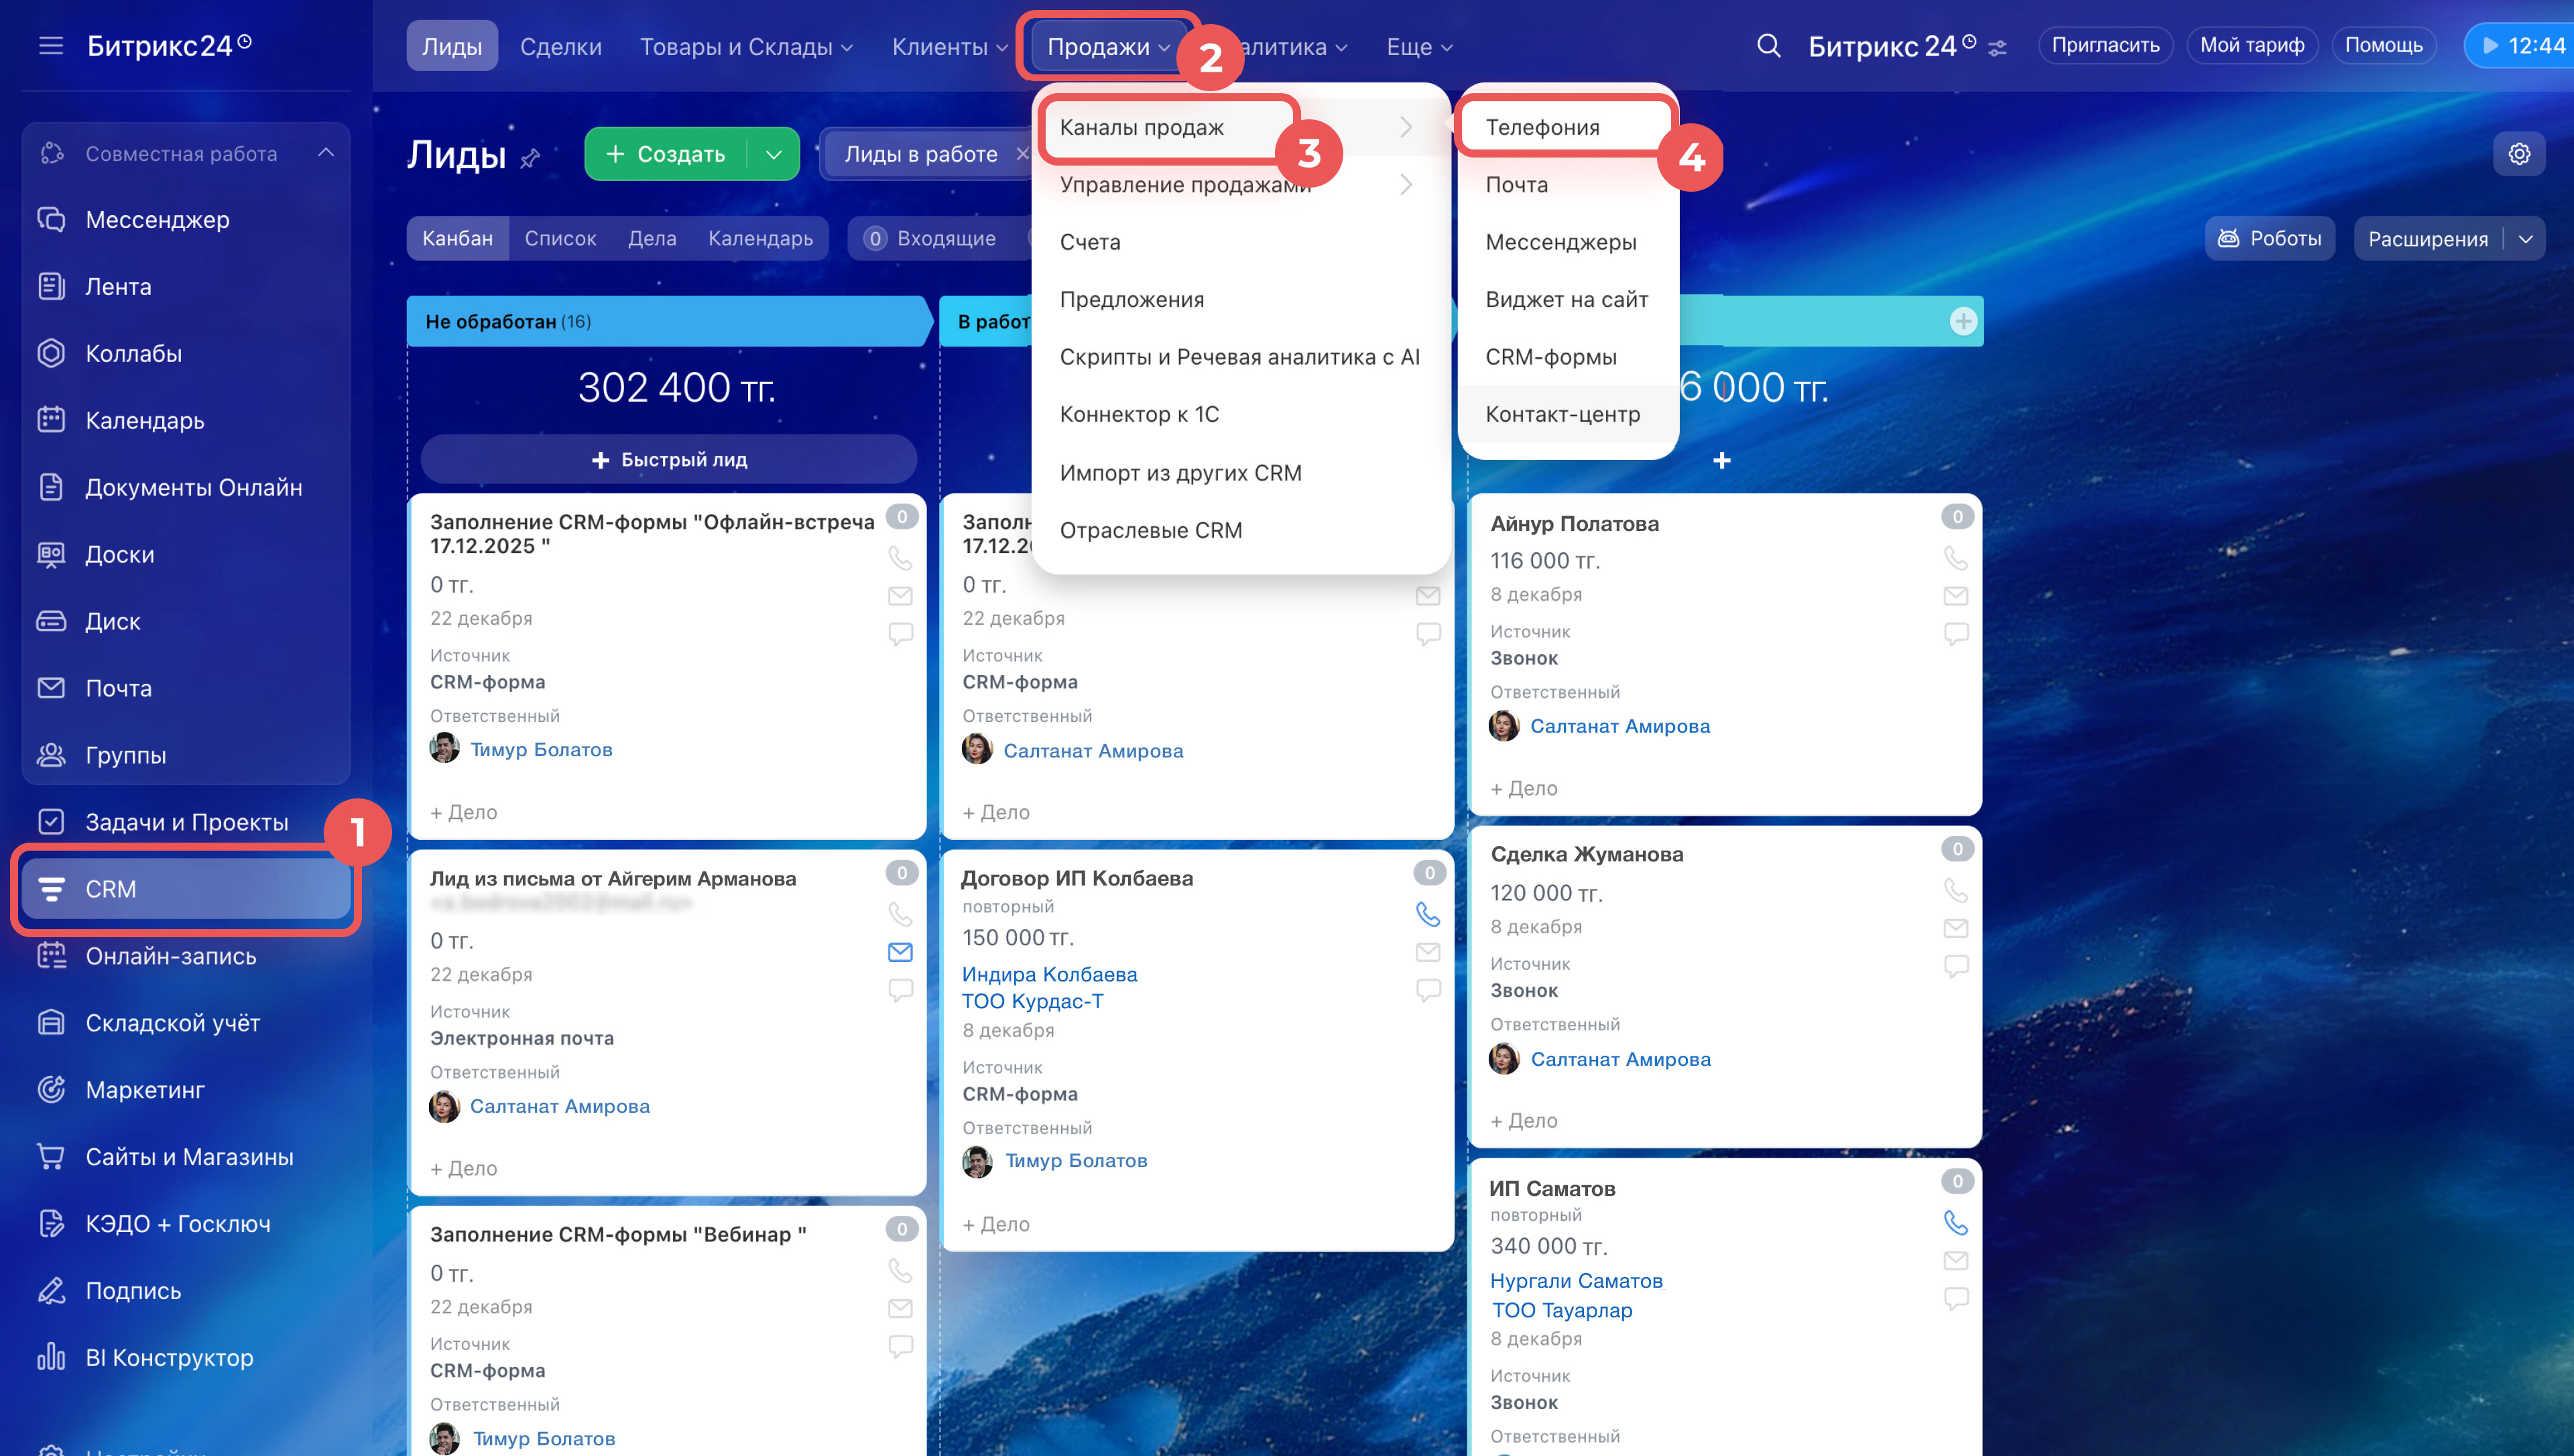Collapse the Совместная работа sidebar section
The width and height of the screenshot is (2574, 1456).
[x=326, y=153]
